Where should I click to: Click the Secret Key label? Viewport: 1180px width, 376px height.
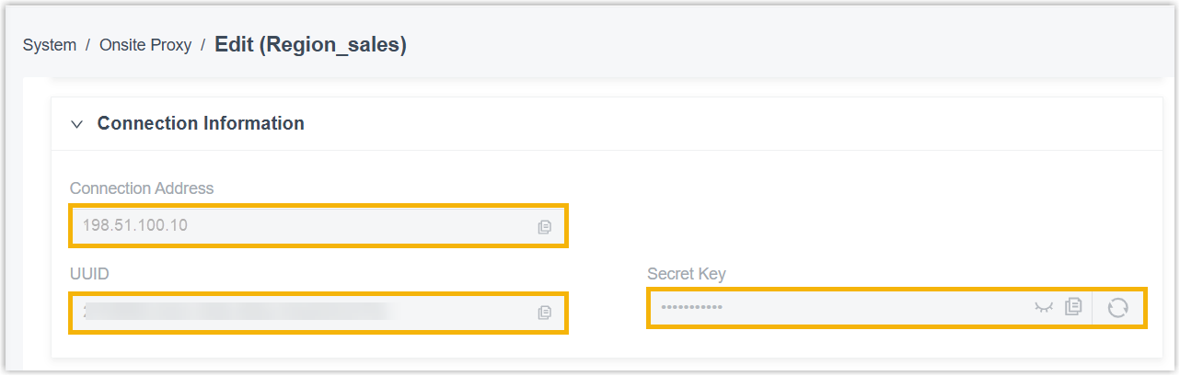pyautogui.click(x=687, y=274)
